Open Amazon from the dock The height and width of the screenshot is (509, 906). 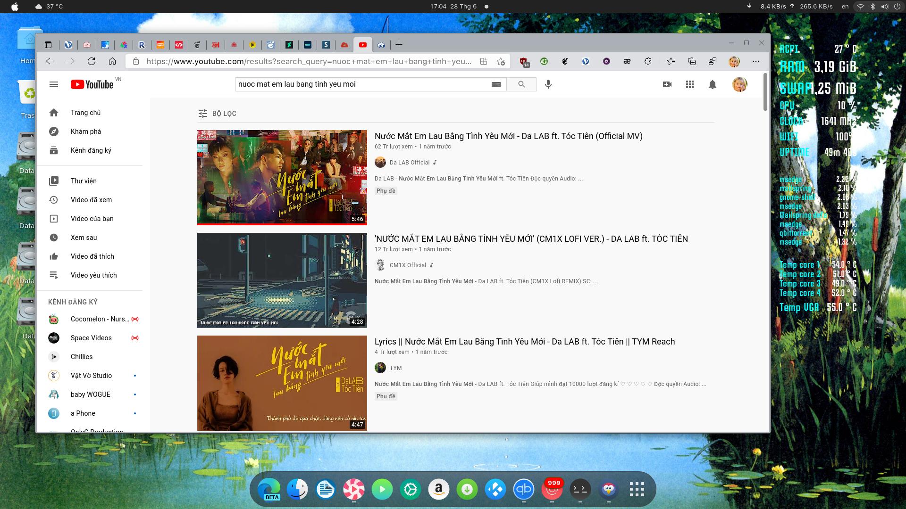(x=439, y=490)
